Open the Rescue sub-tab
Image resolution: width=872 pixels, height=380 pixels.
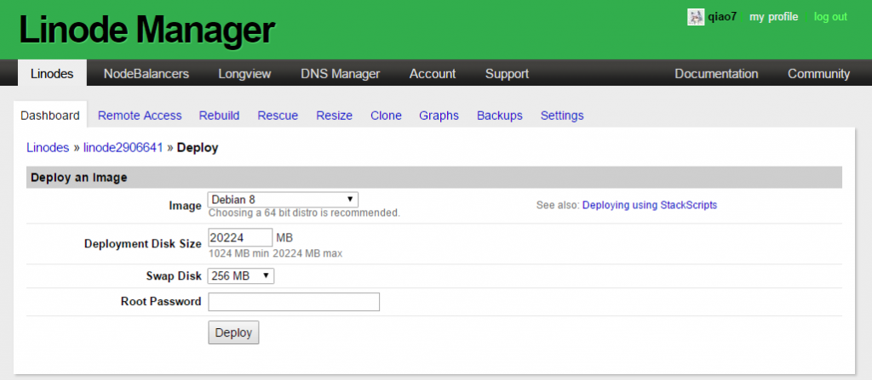coord(278,116)
